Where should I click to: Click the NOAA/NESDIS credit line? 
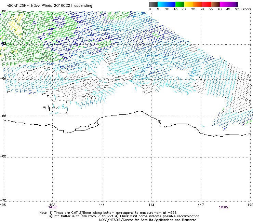[148, 220]
